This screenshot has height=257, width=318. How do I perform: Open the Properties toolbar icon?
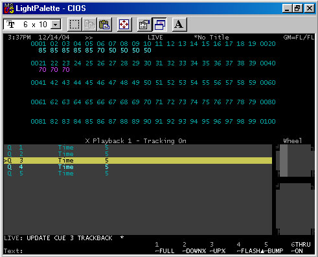[x=144, y=25]
